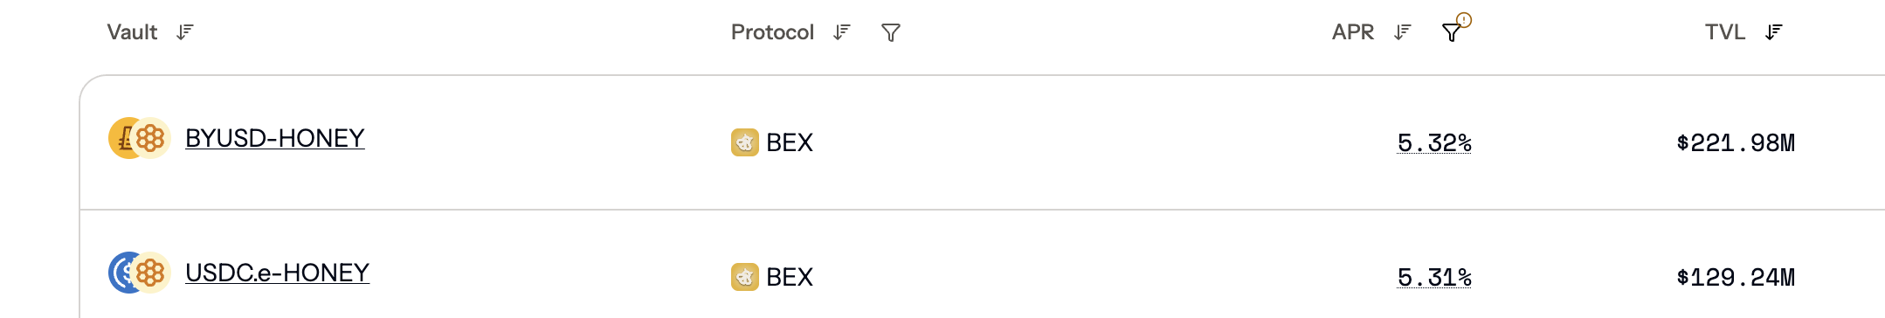Click the APR column header label
The image size is (1885, 318).
tap(1352, 32)
